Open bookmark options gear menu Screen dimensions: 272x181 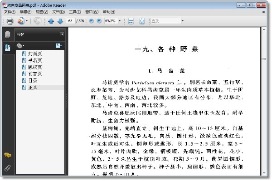20,46
